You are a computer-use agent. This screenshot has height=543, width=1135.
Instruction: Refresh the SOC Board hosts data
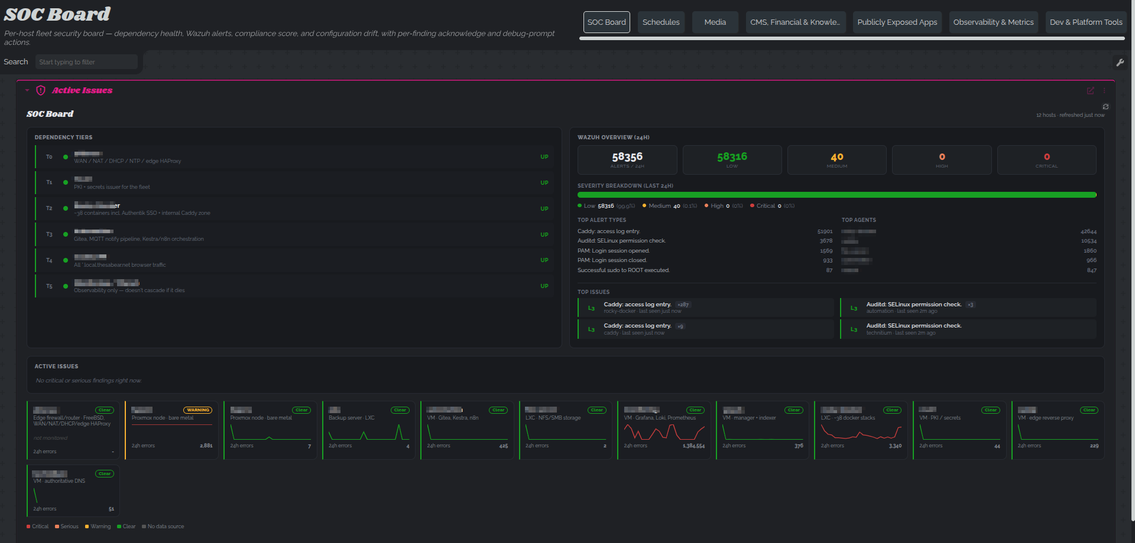[x=1105, y=107]
